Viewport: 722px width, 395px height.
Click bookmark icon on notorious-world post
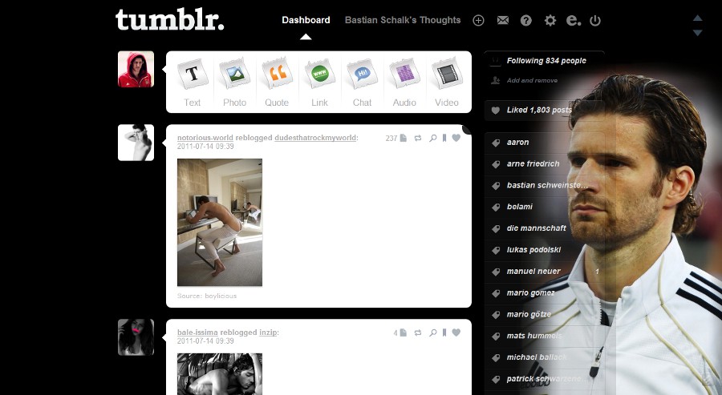pyautogui.click(x=444, y=138)
